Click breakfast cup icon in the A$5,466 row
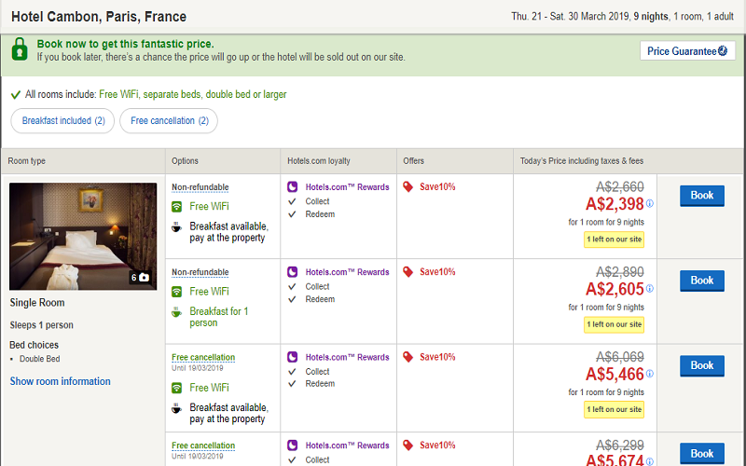Viewport: 746px width, 466px height. [x=176, y=408]
